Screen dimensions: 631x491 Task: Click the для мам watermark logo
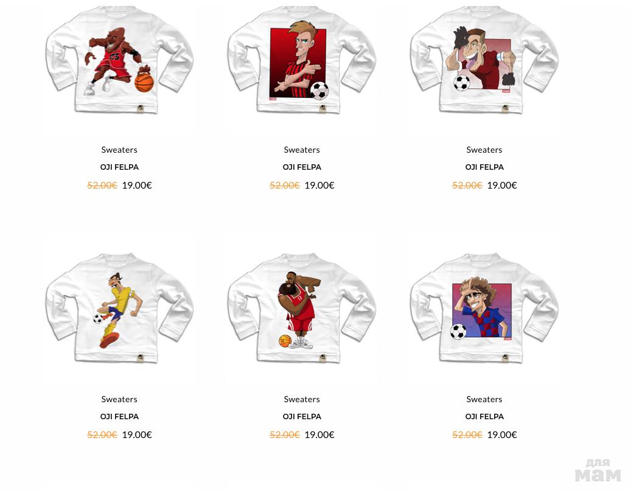tap(598, 470)
